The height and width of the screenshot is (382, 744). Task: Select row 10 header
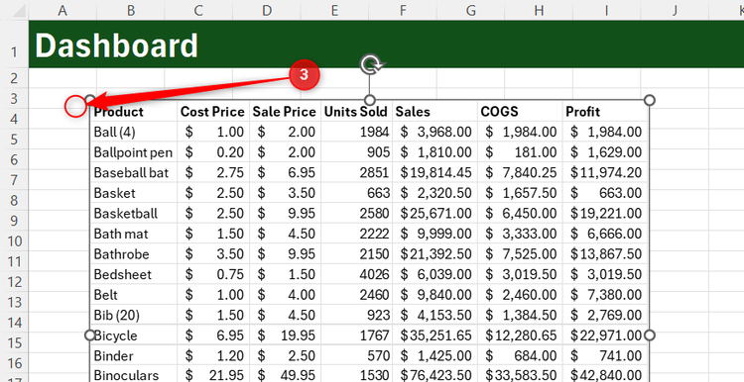(x=14, y=240)
